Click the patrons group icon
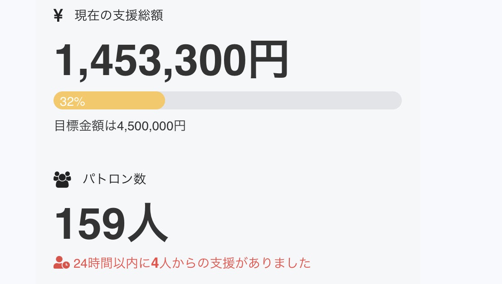Image resolution: width=502 pixels, height=284 pixels. (62, 179)
